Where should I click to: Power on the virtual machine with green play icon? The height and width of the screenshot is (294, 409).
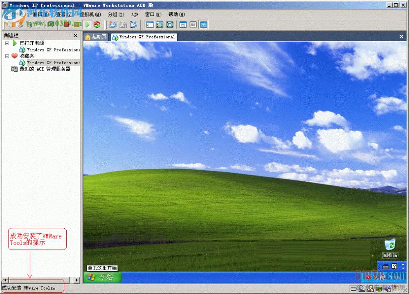tap(87, 24)
